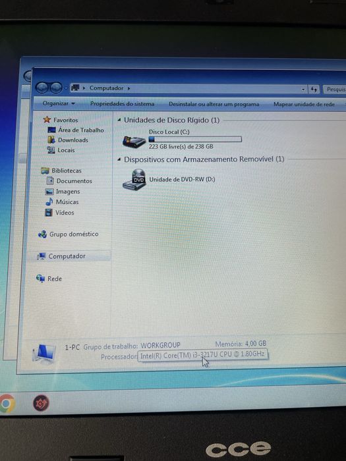Click the Disco Local (C:) drive icon
This screenshot has width=346, height=461.
(x=134, y=142)
